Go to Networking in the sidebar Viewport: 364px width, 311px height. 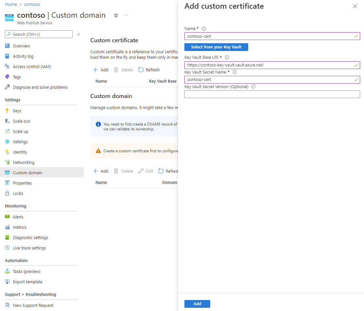[24, 162]
